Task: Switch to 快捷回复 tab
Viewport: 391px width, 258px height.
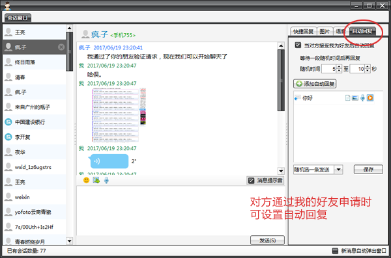Action: click(x=303, y=31)
